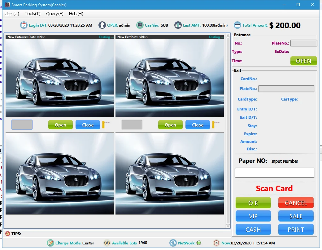The image size is (322, 250).
Task: Click the green OPEN button in Entrance panel
Action: (303, 61)
